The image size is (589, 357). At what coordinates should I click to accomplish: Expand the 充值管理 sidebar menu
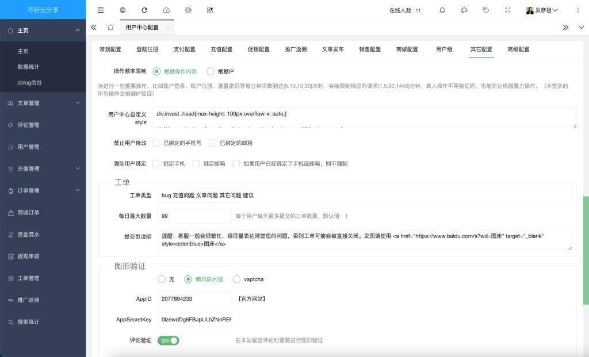43,169
